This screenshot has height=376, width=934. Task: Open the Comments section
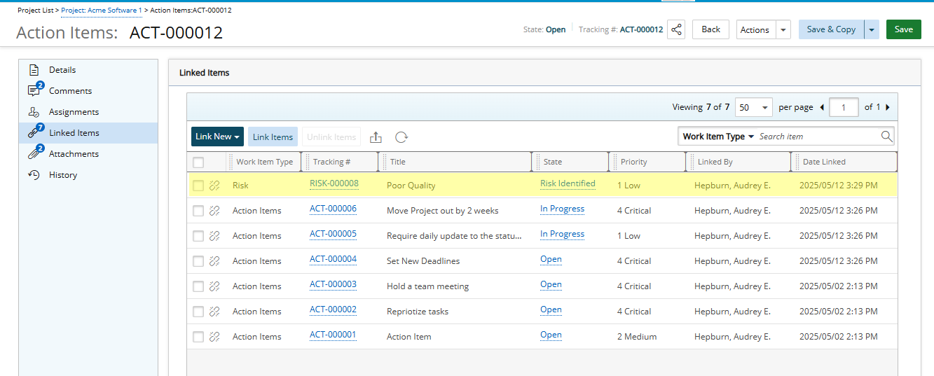(70, 91)
